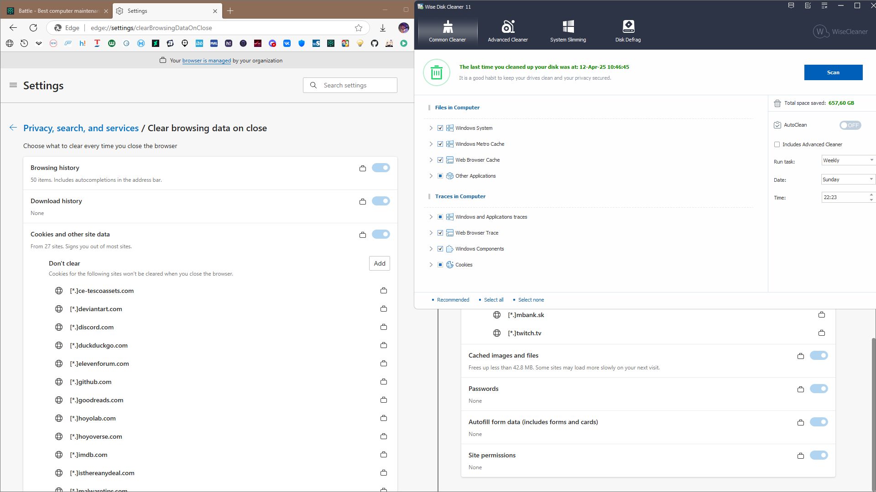Click the Recommended selection link

coord(453,300)
